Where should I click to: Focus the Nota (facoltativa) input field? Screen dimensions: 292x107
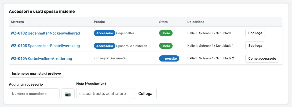pos(104,93)
